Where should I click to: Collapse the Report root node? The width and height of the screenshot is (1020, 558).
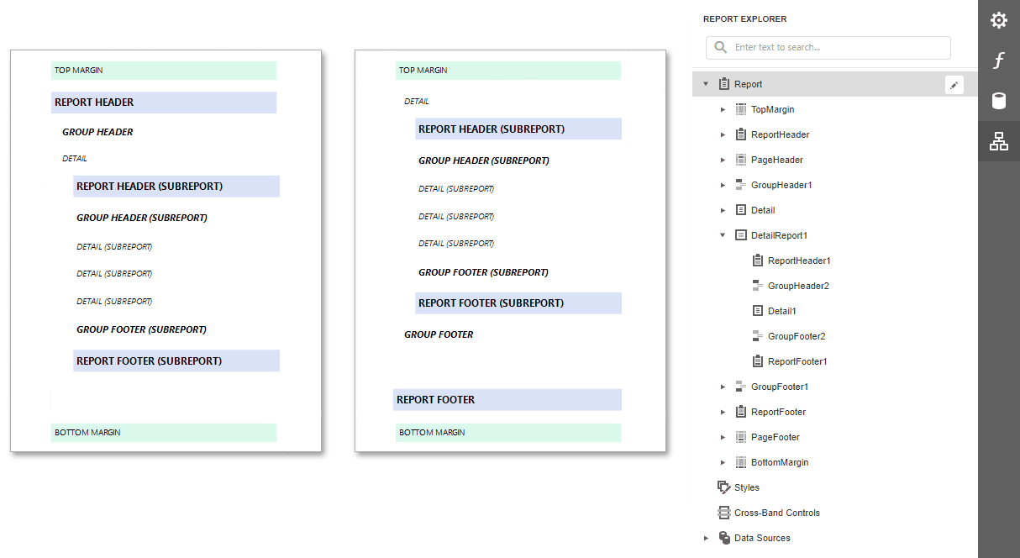point(705,84)
